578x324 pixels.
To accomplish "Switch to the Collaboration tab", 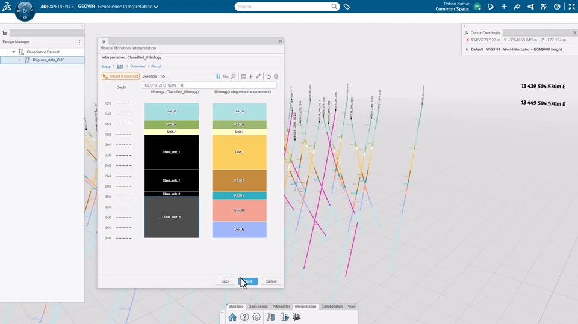I will [332, 307].
